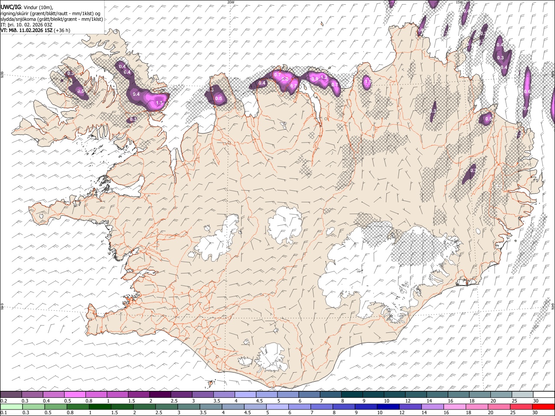Click the dark green swatch labeled 1 in lower scale
Viewport: 555px width, 416px height.
100,406
